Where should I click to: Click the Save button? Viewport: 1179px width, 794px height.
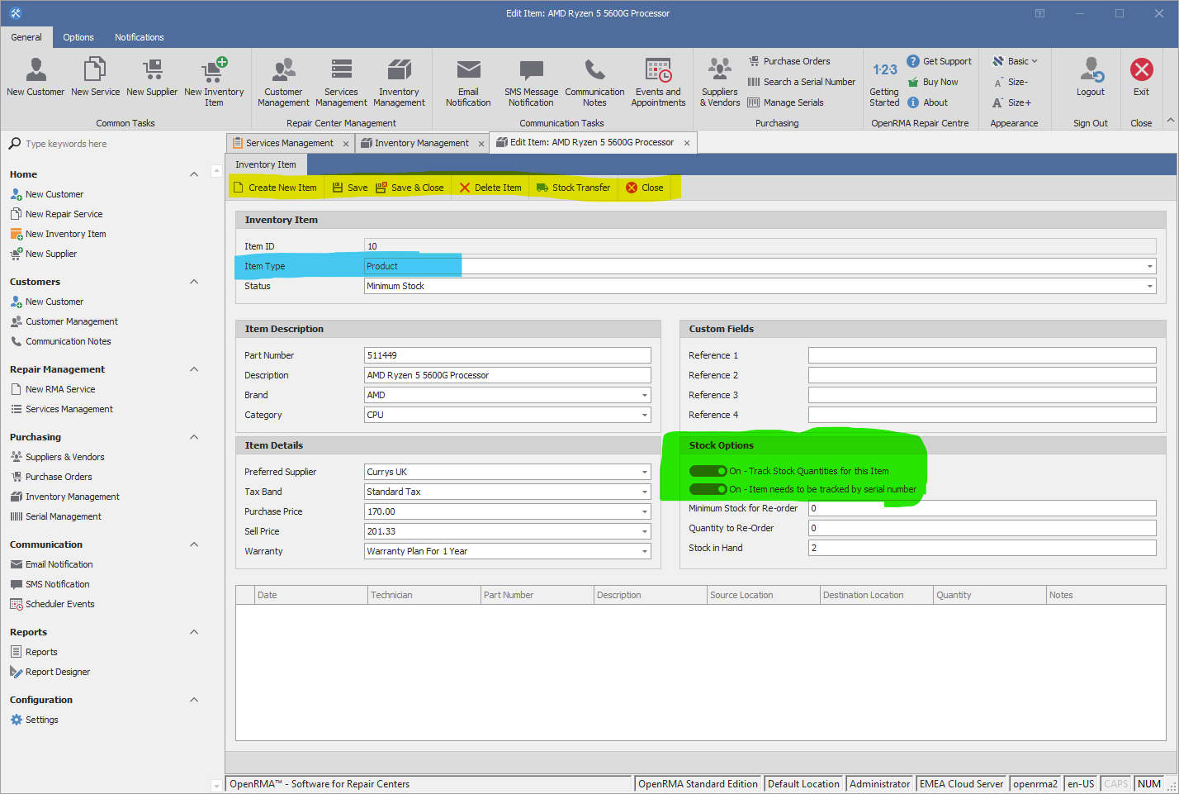coord(350,188)
